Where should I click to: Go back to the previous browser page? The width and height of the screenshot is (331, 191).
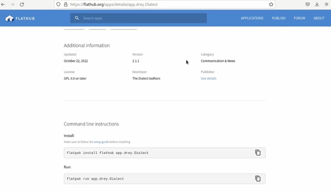click(3, 4)
